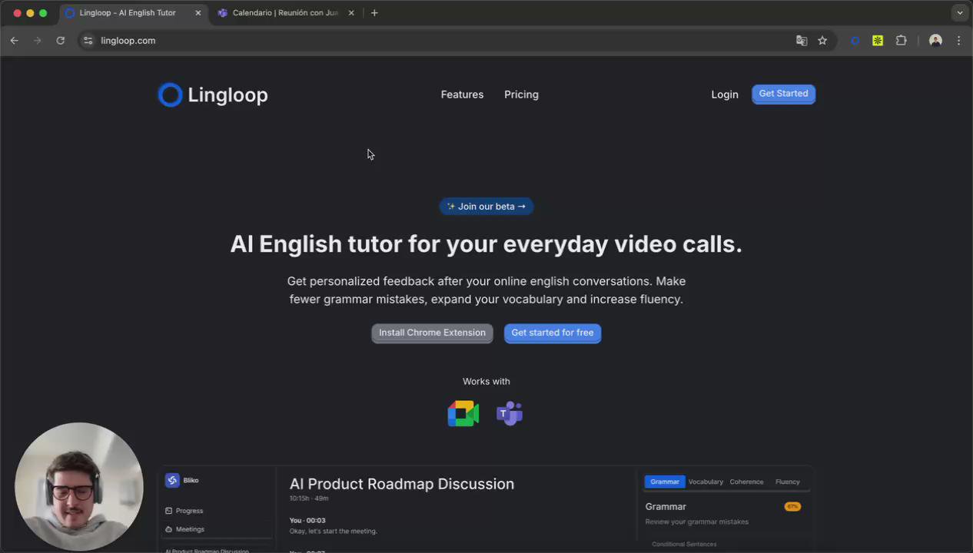Select the Vocabulary tab in preview

[x=706, y=482]
